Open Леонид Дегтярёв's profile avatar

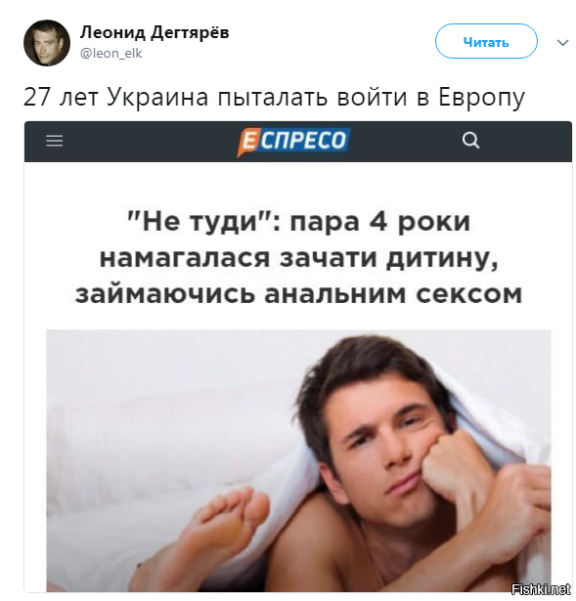pos(47,43)
